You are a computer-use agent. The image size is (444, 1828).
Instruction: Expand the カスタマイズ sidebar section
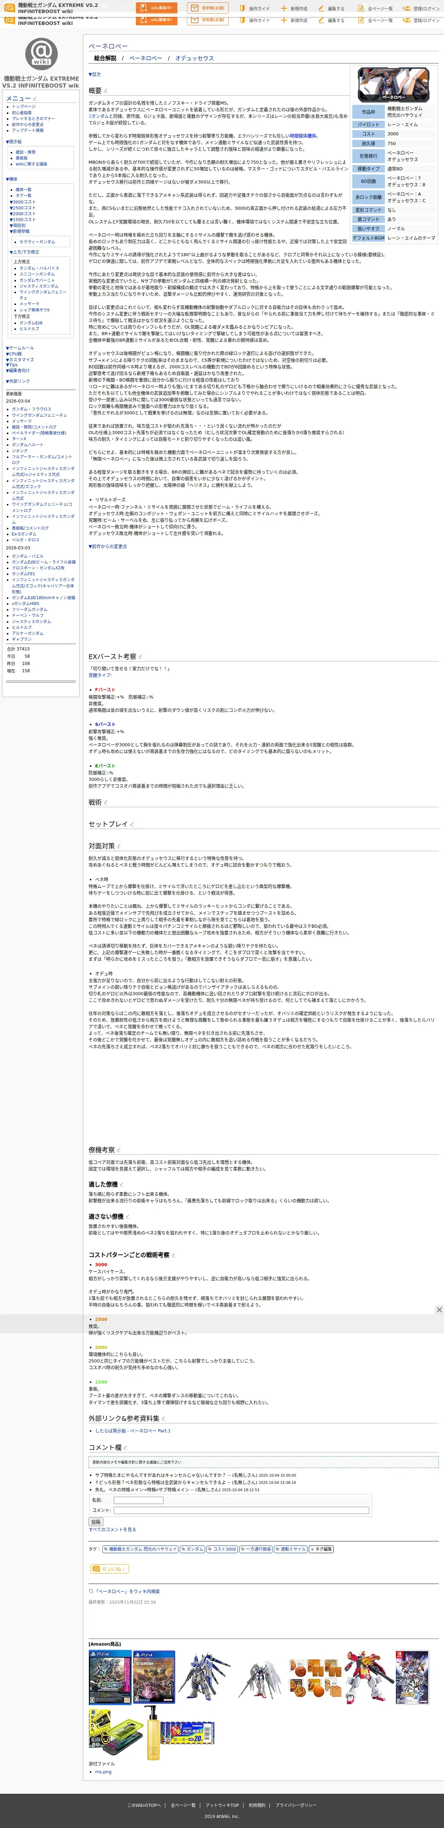point(20,360)
